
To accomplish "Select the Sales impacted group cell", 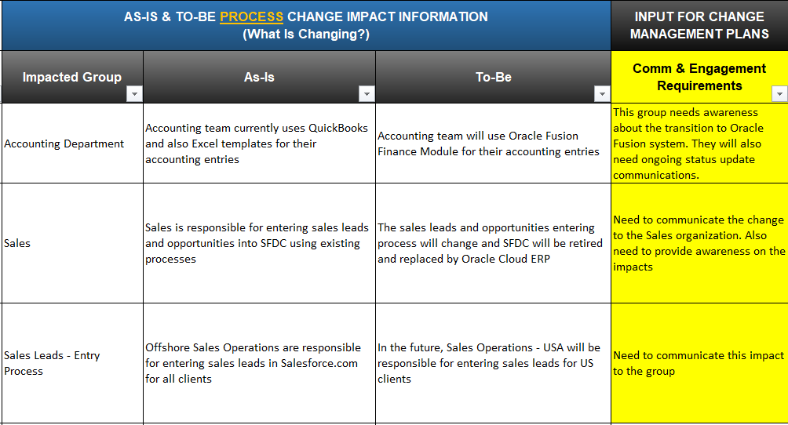I will pos(72,243).
